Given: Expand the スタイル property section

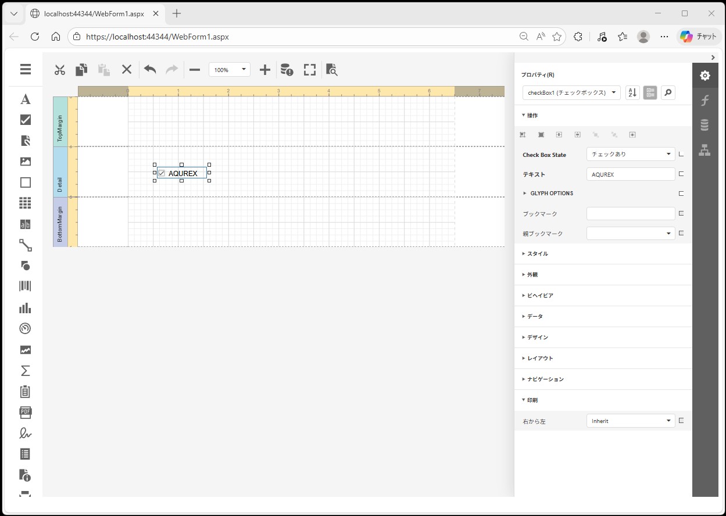Looking at the screenshot, I should pos(537,254).
